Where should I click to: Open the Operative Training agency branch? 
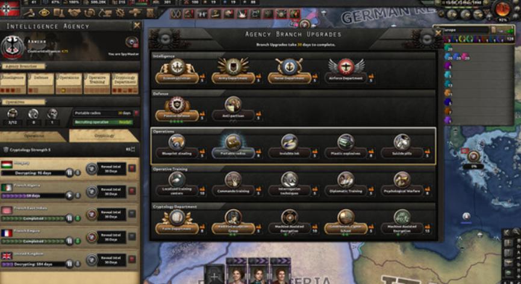pos(97,83)
